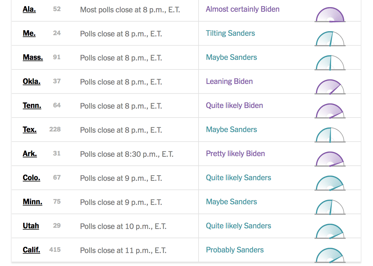Click the 'Tilting Sanders' forecast label

(x=230, y=33)
